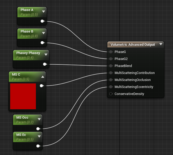Click the Phase A output pin
The image size is (173, 155).
pyautogui.click(x=43, y=21)
